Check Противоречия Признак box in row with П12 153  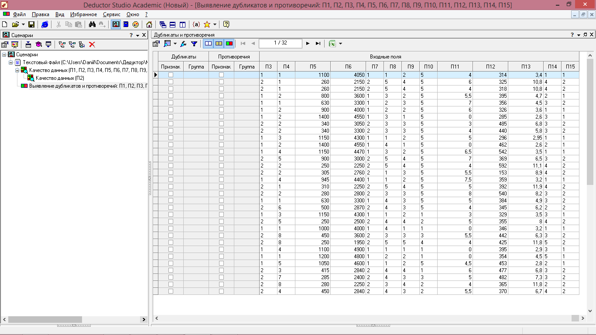click(221, 173)
